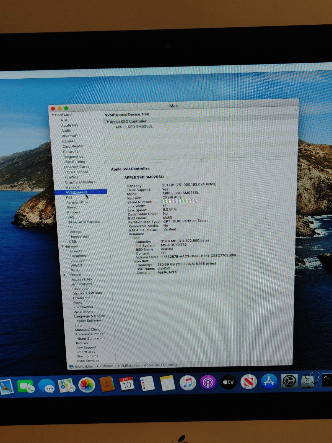Open the App Store icon
The height and width of the screenshot is (443, 332).
point(269,381)
